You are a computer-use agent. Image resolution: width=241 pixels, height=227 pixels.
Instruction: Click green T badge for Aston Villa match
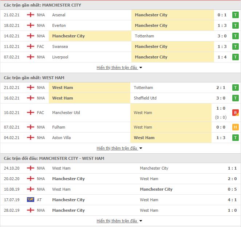click(x=235, y=138)
